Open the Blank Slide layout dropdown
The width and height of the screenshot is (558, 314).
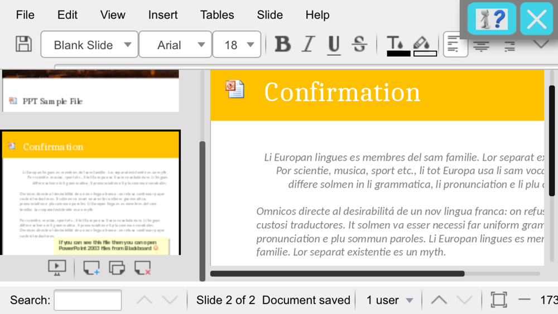pyautogui.click(x=89, y=45)
